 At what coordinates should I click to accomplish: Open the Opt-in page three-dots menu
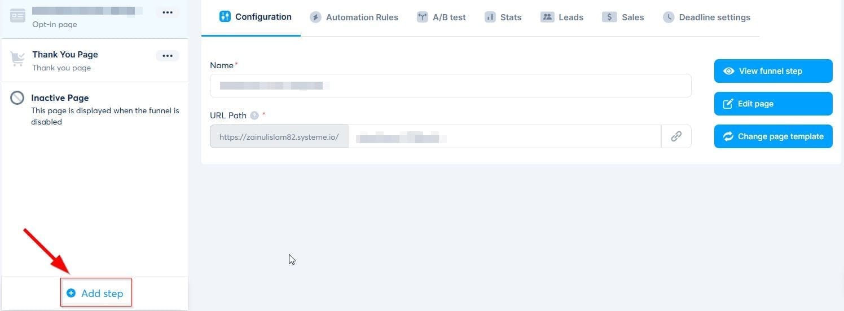168,12
